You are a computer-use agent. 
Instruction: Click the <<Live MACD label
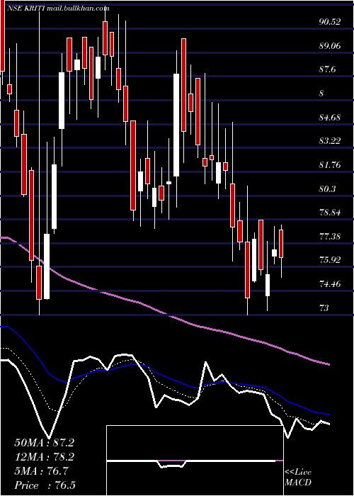click(x=298, y=478)
